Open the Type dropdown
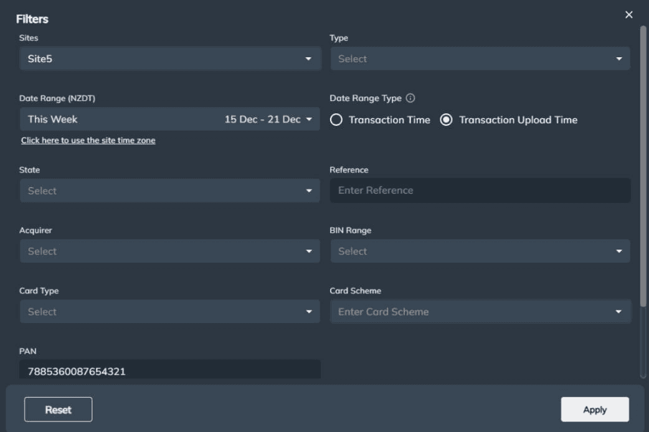 click(x=480, y=59)
